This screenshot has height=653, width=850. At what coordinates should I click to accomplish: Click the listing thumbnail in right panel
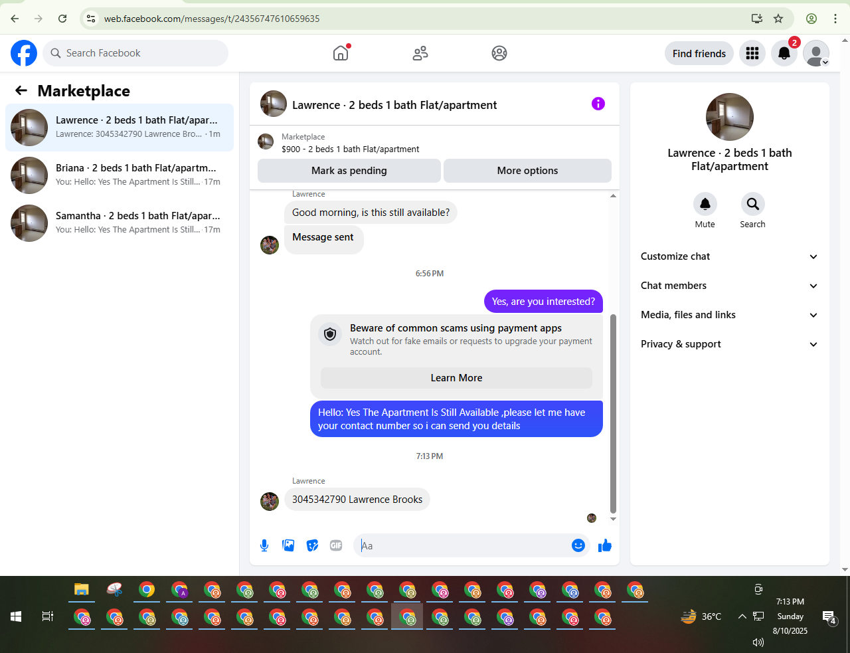tap(730, 117)
